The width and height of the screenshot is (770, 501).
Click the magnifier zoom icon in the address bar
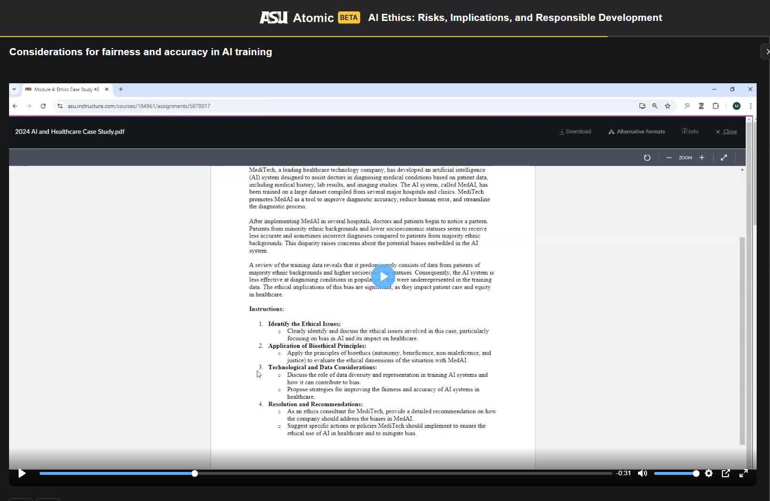655,106
